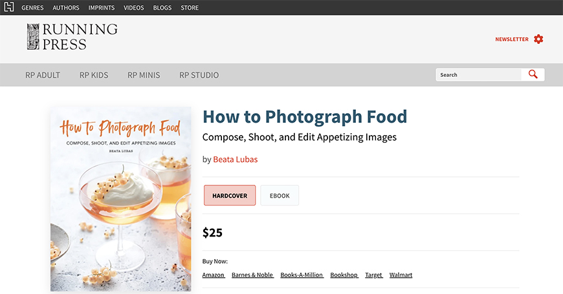This screenshot has width=563, height=294.
Task: Open author Beata Lubas link
Action: (x=235, y=159)
